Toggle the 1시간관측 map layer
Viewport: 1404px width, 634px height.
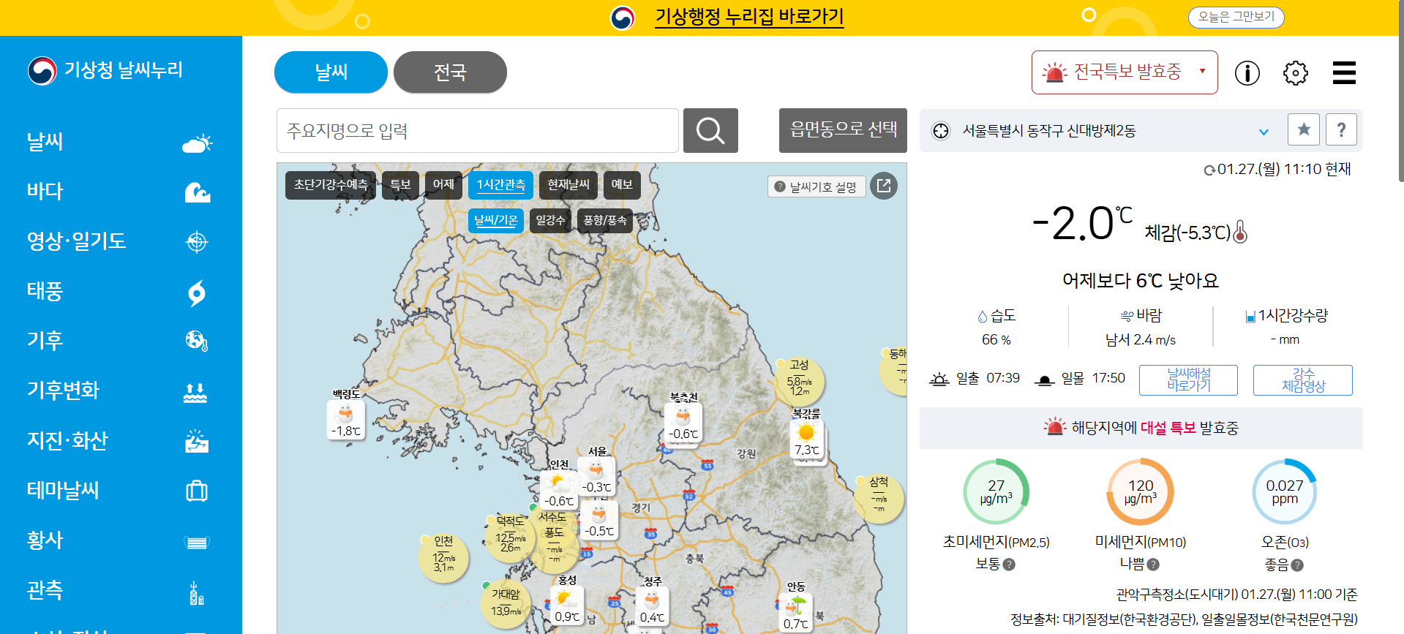coord(500,185)
